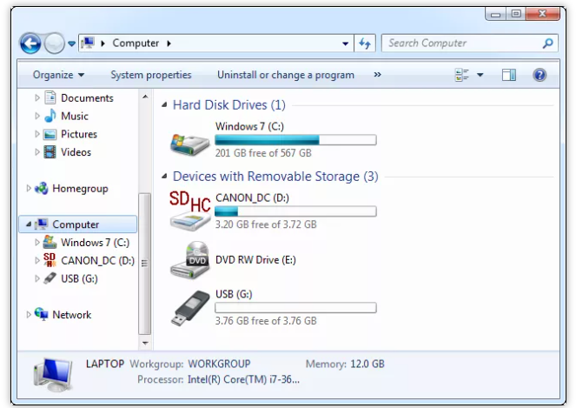Click the WORKGROUP value in details pane

pos(219,364)
